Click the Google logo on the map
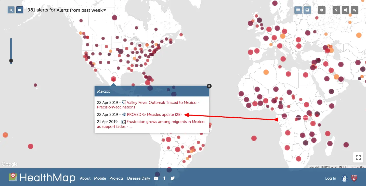Viewport: 366px width, 186px height. 10,164
